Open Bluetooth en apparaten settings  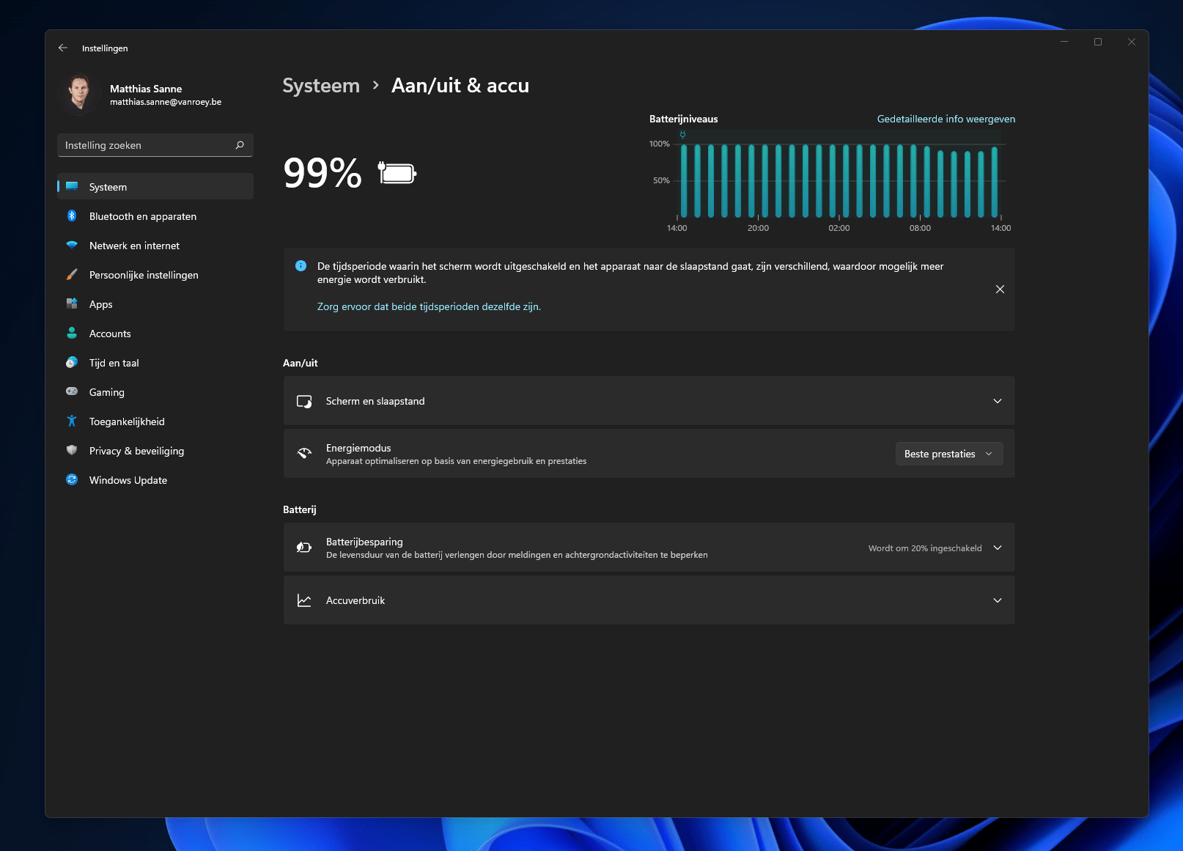coord(155,215)
